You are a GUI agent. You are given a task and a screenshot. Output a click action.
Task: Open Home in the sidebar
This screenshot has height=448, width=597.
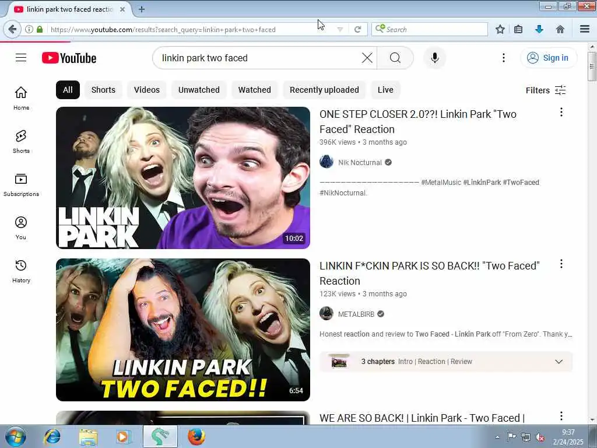(21, 98)
